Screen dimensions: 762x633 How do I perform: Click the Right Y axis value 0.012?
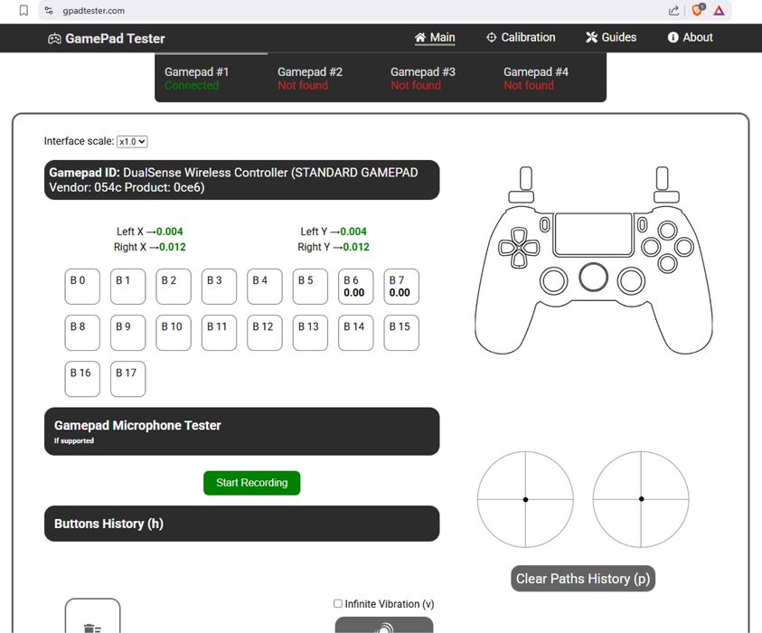click(x=356, y=247)
